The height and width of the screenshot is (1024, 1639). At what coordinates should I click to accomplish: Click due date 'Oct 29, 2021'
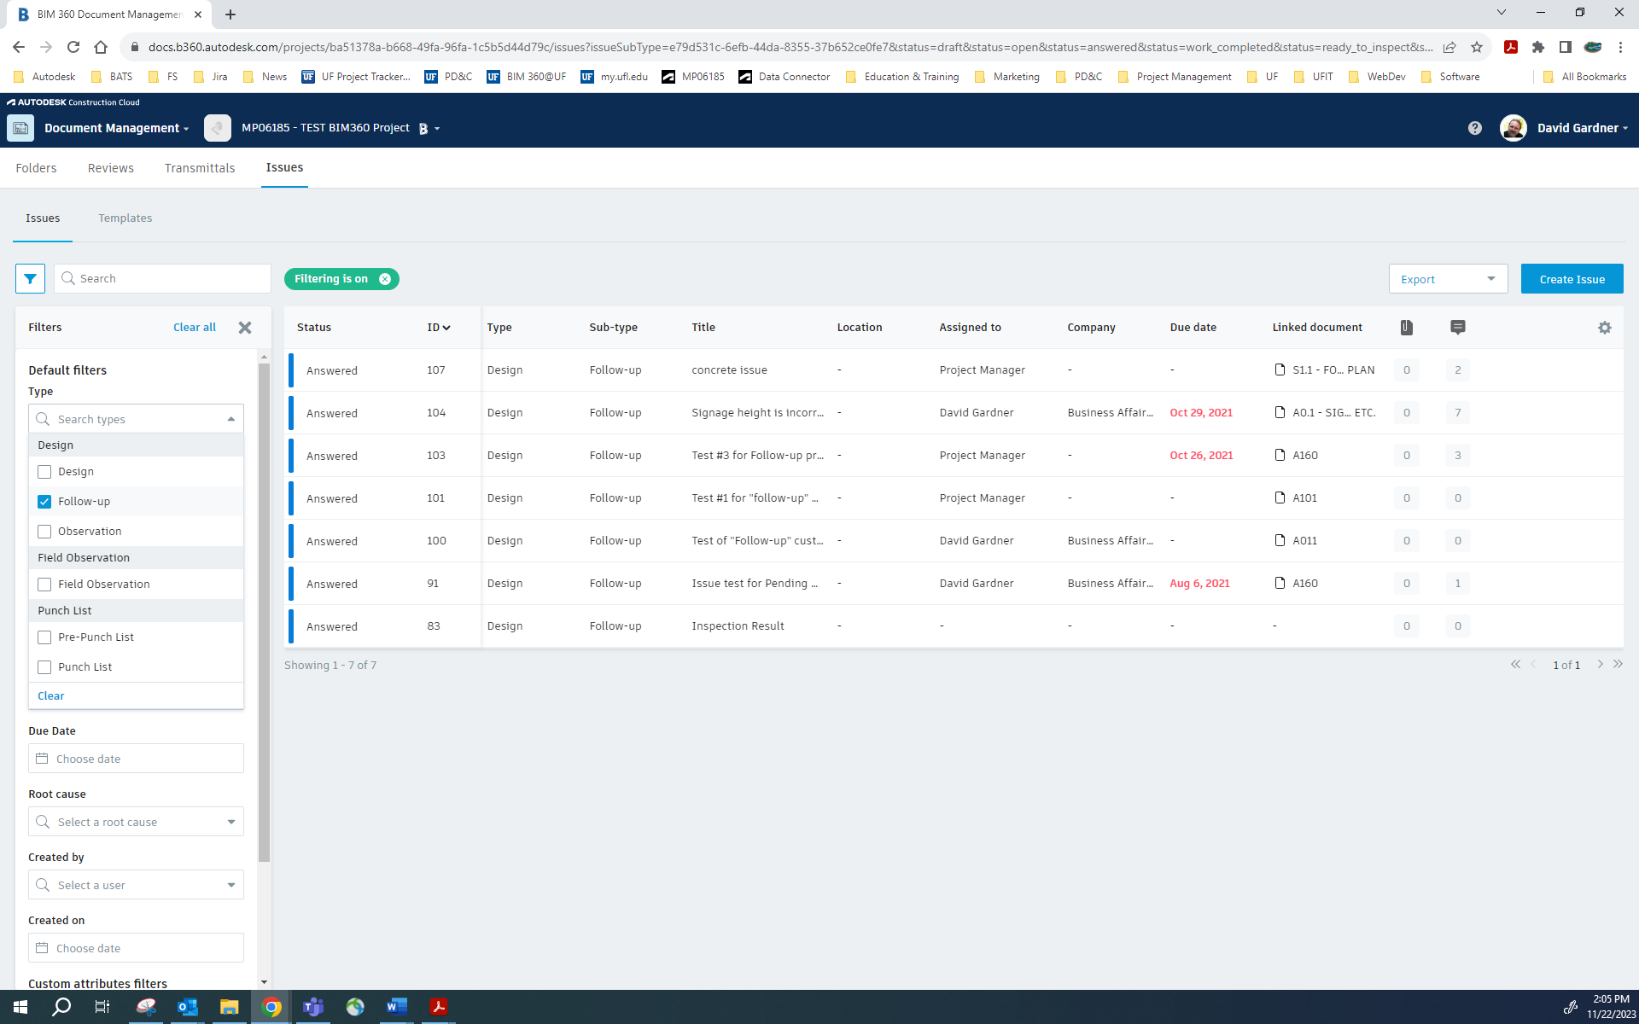click(x=1201, y=413)
